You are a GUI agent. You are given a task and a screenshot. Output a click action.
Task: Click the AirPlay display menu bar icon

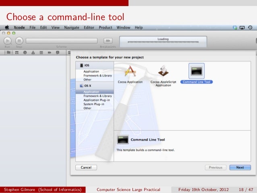pyautogui.click(x=242, y=27)
